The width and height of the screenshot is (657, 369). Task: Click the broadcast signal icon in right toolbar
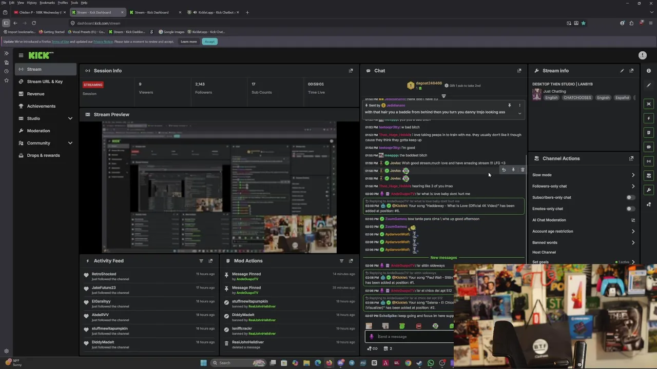click(649, 161)
